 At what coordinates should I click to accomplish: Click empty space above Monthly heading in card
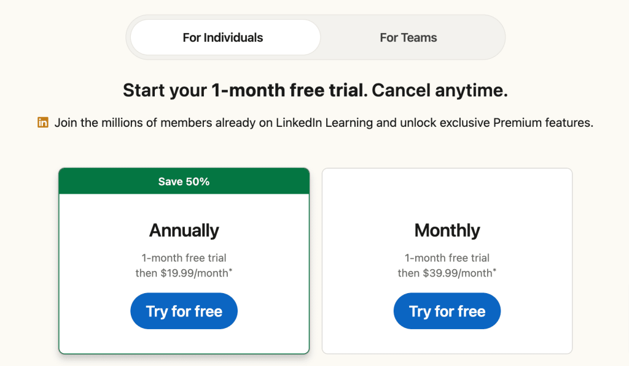[x=447, y=194]
